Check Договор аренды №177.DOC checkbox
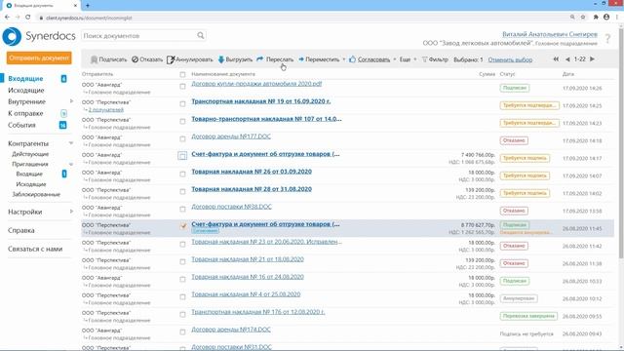Viewport: 624px width, 351px height. coord(182,138)
